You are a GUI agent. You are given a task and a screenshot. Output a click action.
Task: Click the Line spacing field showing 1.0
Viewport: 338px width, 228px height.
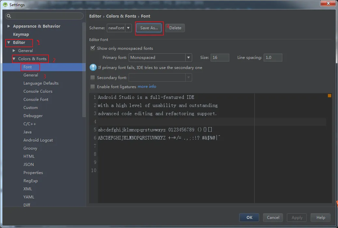pos(273,58)
